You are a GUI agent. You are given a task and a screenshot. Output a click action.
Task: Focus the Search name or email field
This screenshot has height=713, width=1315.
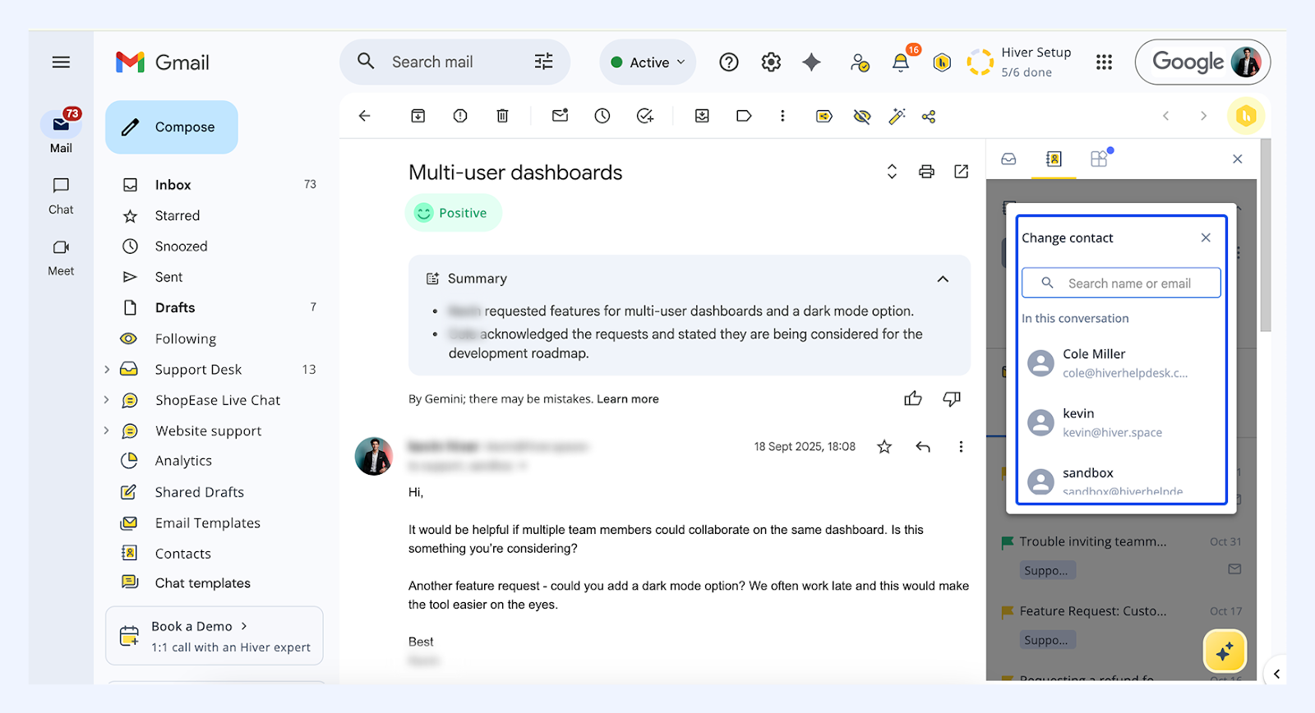coord(1121,283)
